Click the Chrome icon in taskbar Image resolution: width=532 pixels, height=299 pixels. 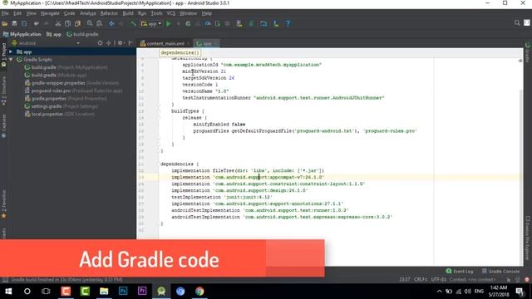(x=199, y=292)
